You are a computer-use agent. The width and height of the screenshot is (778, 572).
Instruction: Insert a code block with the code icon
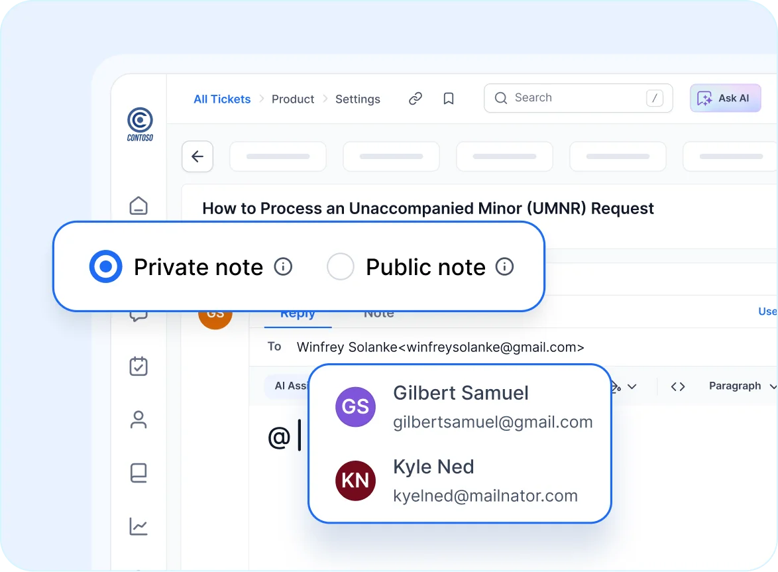[x=678, y=386]
